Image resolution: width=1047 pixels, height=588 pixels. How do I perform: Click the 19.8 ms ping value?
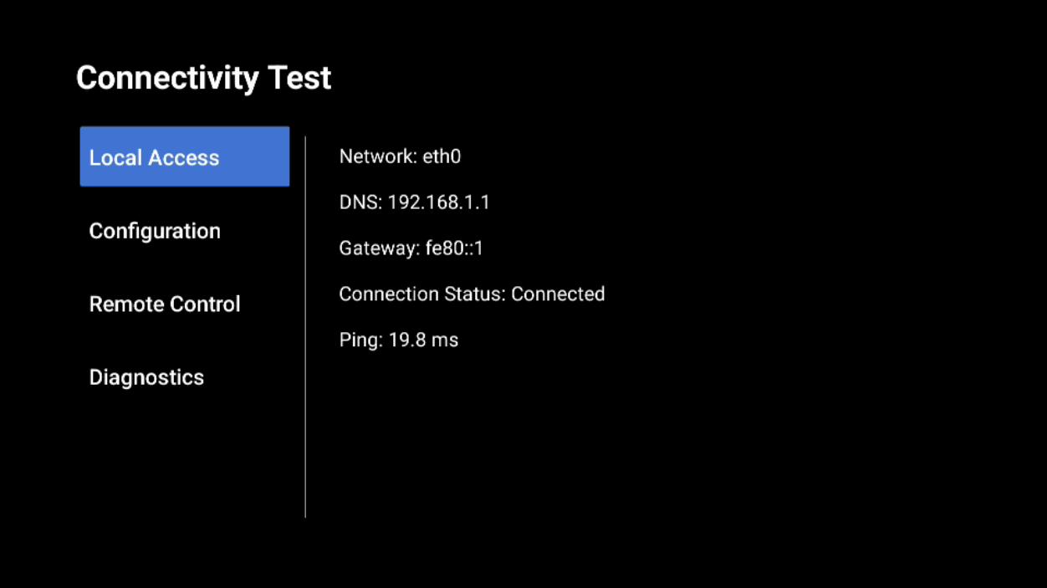point(424,340)
